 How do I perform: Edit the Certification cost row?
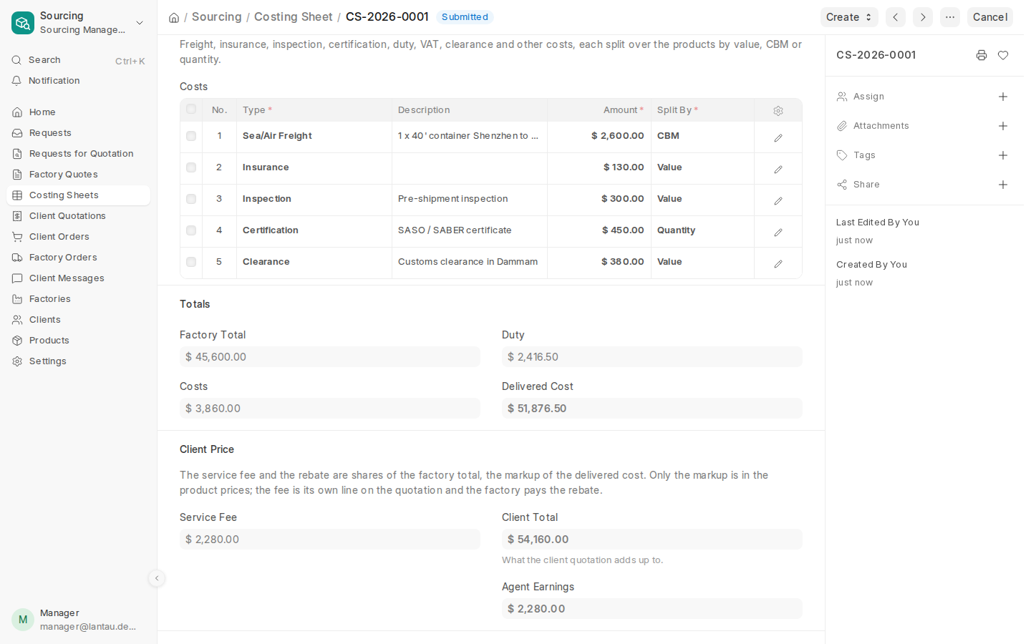[778, 232]
